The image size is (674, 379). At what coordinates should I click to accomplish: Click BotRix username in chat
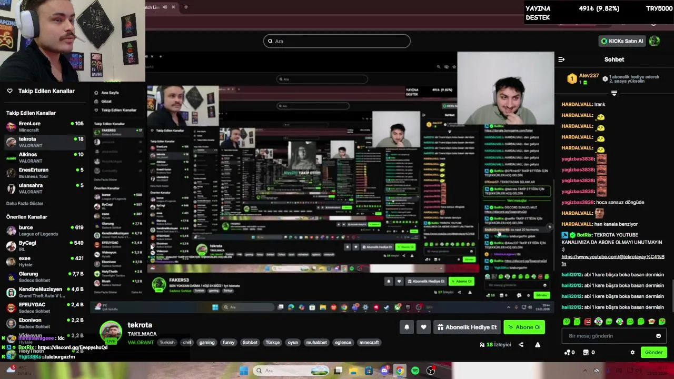584,235
